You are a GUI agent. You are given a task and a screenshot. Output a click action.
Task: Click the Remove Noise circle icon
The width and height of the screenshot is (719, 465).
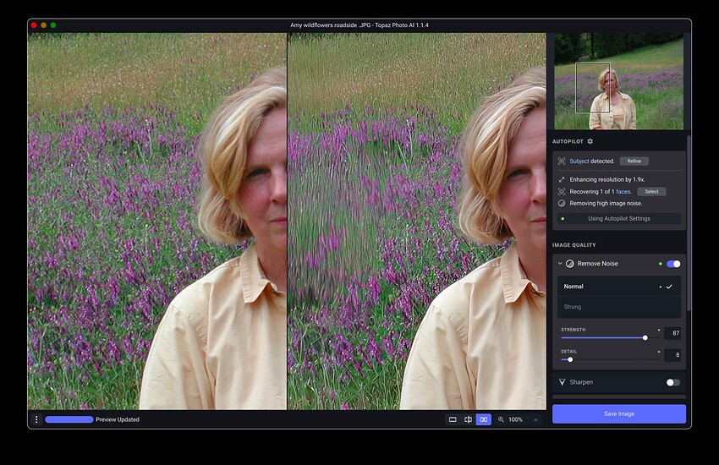[x=570, y=264]
